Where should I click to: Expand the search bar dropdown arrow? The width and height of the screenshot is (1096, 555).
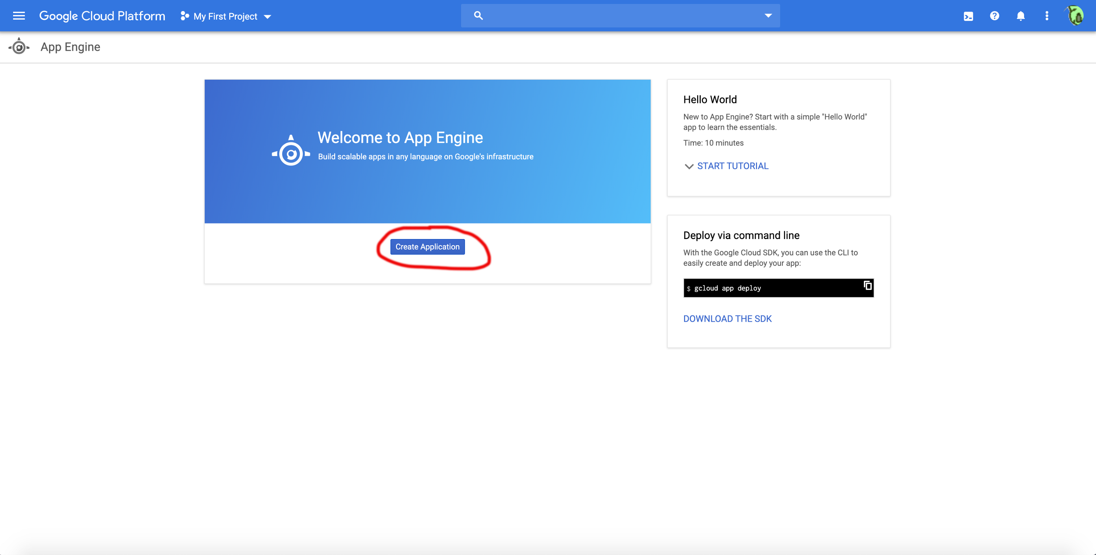(x=768, y=16)
